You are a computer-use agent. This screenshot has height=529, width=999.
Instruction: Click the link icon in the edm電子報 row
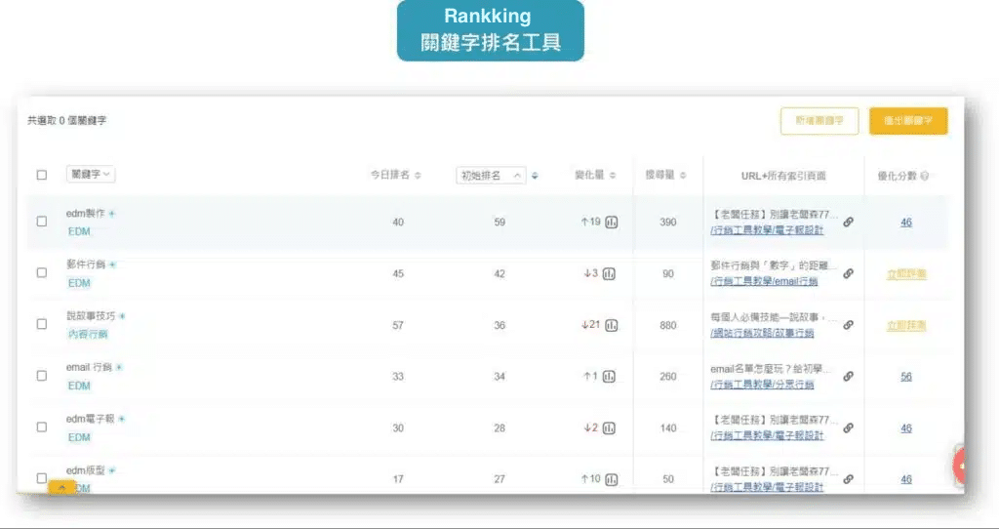848,427
